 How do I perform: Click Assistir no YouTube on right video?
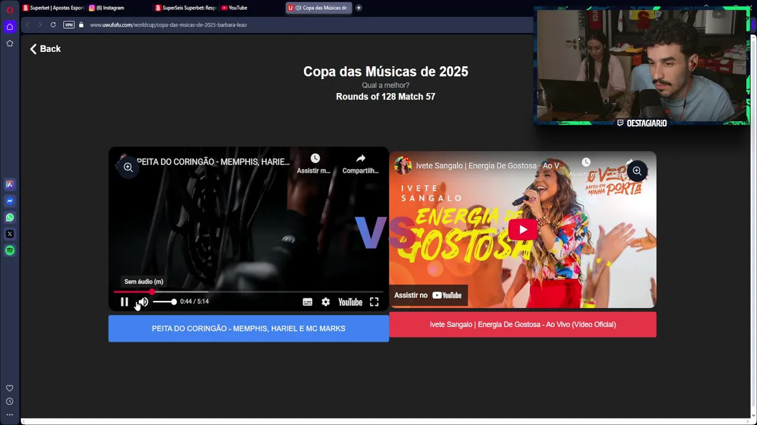tap(428, 295)
